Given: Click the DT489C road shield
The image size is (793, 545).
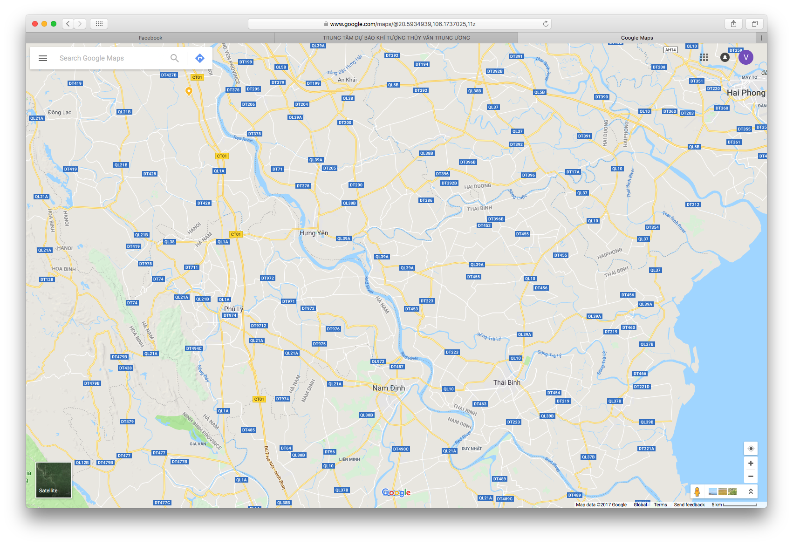Looking at the screenshot, I should click(505, 498).
